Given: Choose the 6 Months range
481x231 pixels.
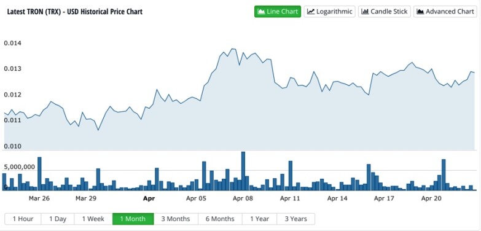Looking at the screenshot, I should click(x=220, y=219).
